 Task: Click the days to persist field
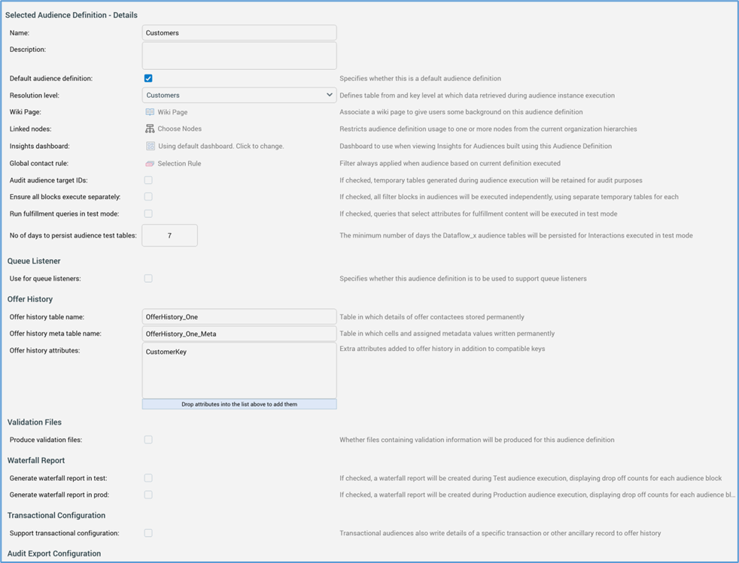coord(169,235)
